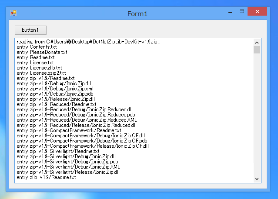The image size is (278, 199).
Task: Click the scrollbar down arrow
Action: (257, 179)
